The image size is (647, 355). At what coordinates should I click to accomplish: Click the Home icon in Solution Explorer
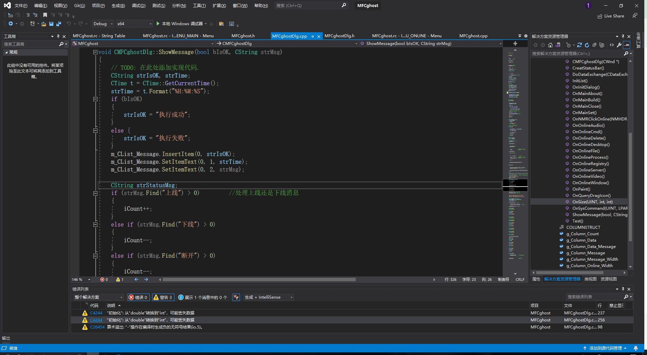(x=550, y=45)
